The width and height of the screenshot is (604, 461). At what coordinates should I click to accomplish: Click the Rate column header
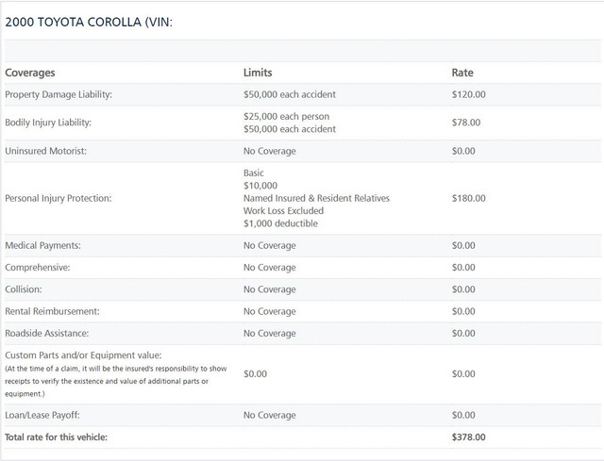462,73
